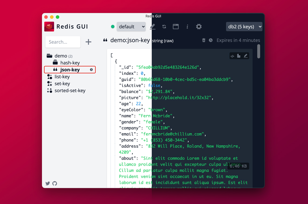Open the db2 (5 keys) database dropdown
This screenshot has height=204, width=308.
244,26
